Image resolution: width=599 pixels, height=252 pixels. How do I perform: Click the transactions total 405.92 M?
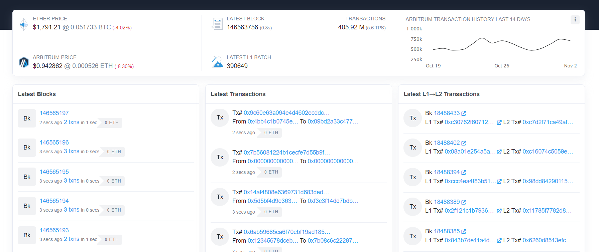tap(351, 27)
